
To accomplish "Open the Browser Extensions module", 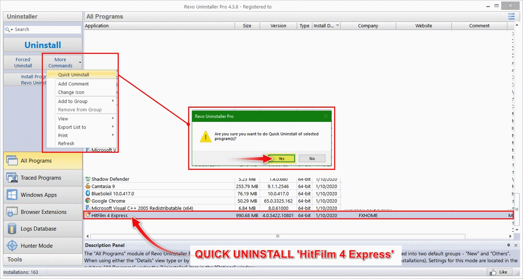I will click(x=43, y=212).
